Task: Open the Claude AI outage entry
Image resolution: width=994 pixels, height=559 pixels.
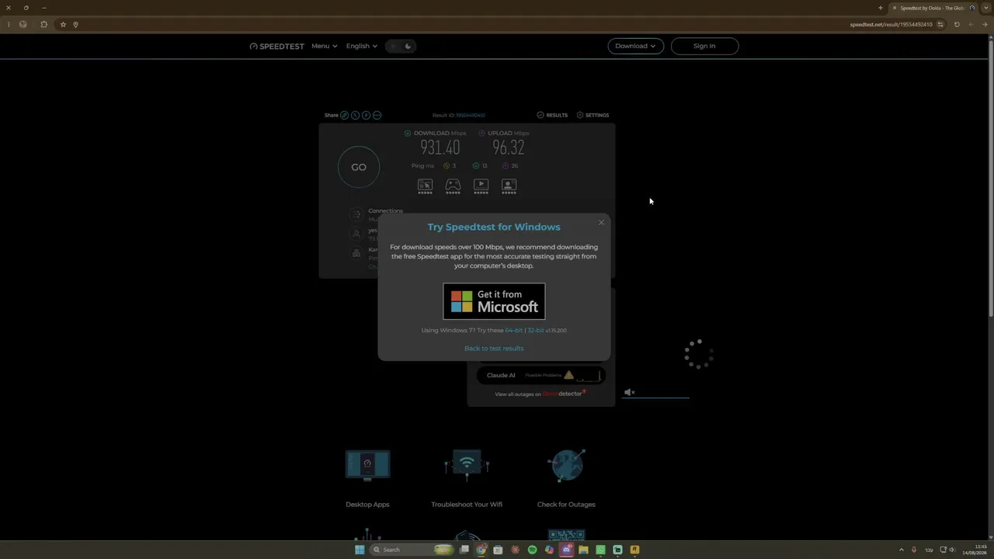Action: [540, 375]
